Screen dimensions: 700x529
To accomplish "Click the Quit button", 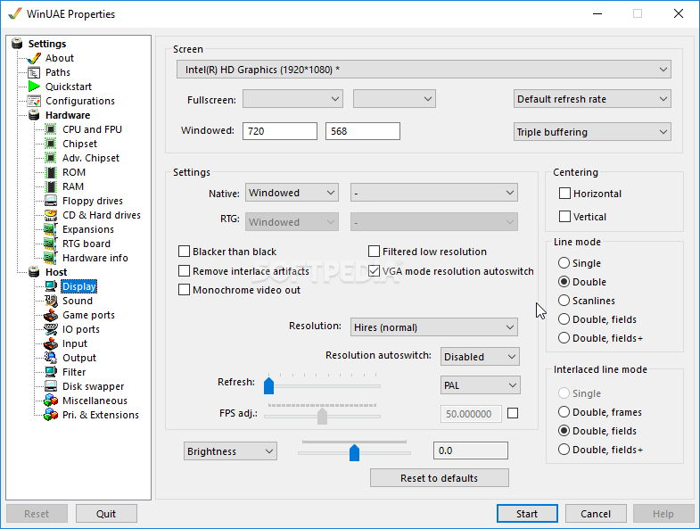I will tap(106, 514).
